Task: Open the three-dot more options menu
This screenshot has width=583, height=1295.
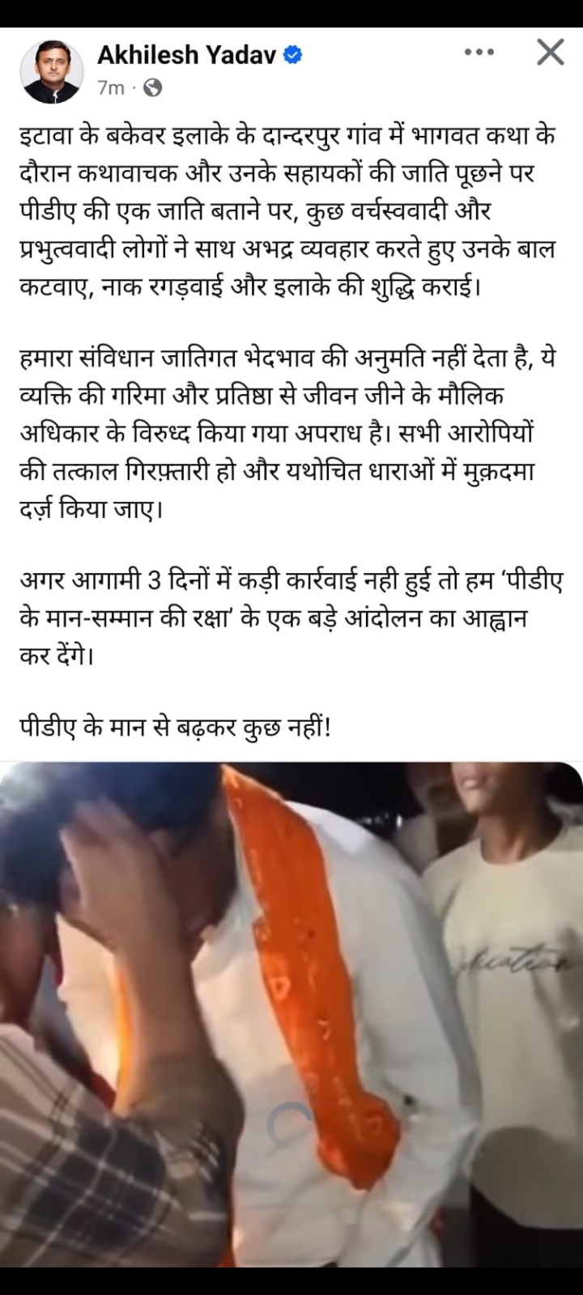Action: (x=479, y=53)
